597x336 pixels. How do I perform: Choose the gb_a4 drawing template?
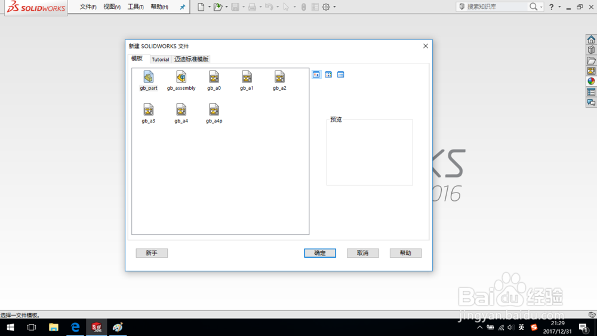tap(181, 113)
